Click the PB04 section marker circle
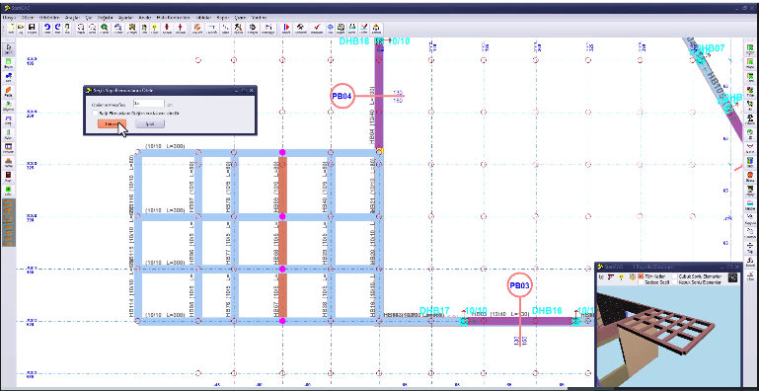 click(x=342, y=96)
